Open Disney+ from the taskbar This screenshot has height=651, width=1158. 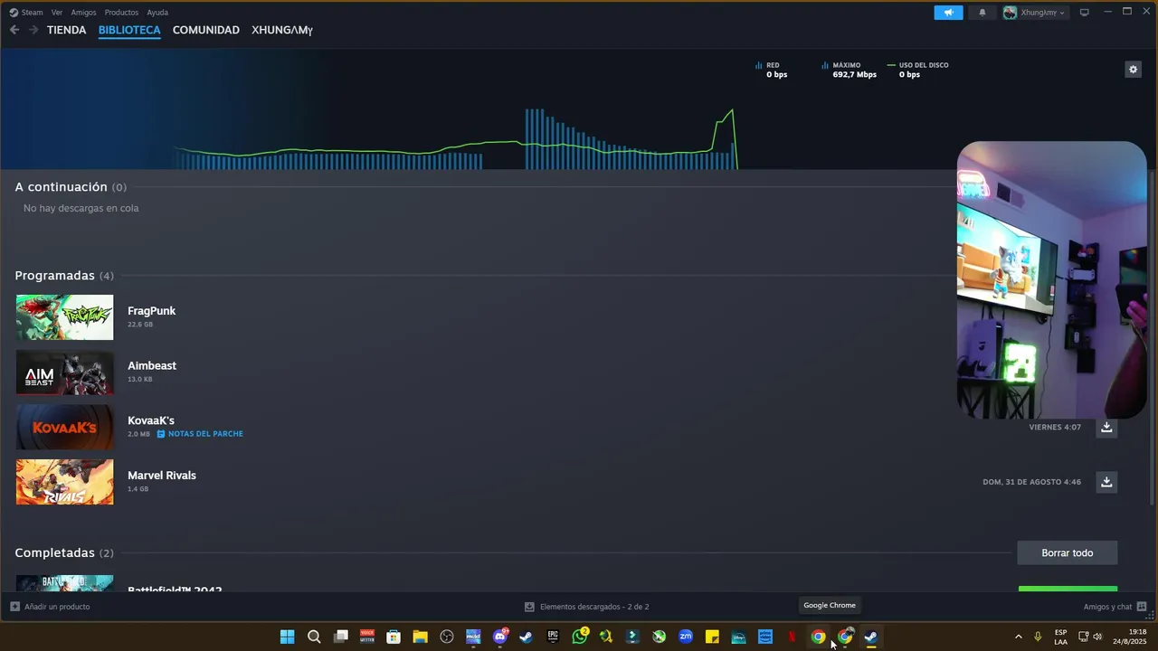739,637
